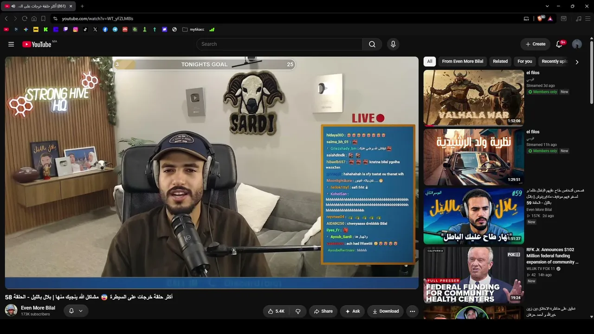The image size is (594, 334).
Task: Open the Kick bookmark
Action: (x=45, y=29)
